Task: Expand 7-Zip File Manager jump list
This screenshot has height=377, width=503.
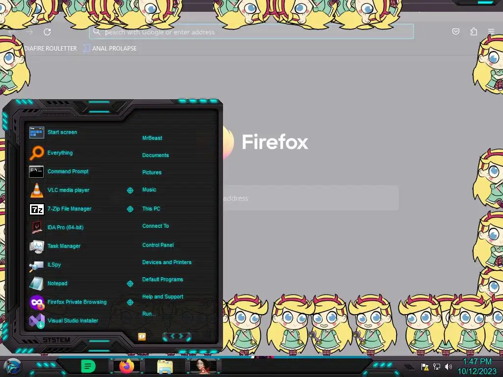Action: pyautogui.click(x=130, y=209)
